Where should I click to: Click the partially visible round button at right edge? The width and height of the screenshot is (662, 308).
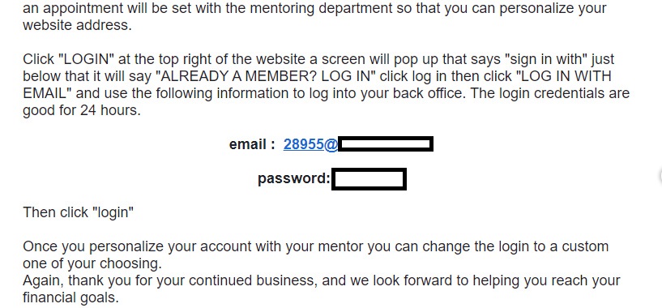click(x=660, y=175)
